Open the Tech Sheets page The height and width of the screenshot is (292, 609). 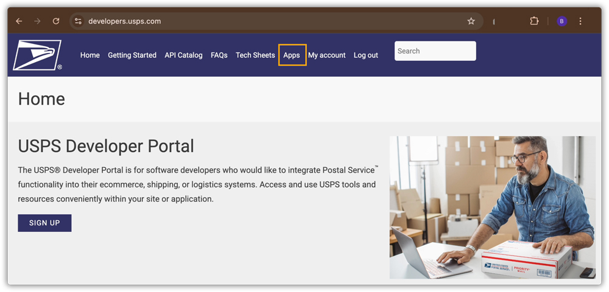pos(255,55)
